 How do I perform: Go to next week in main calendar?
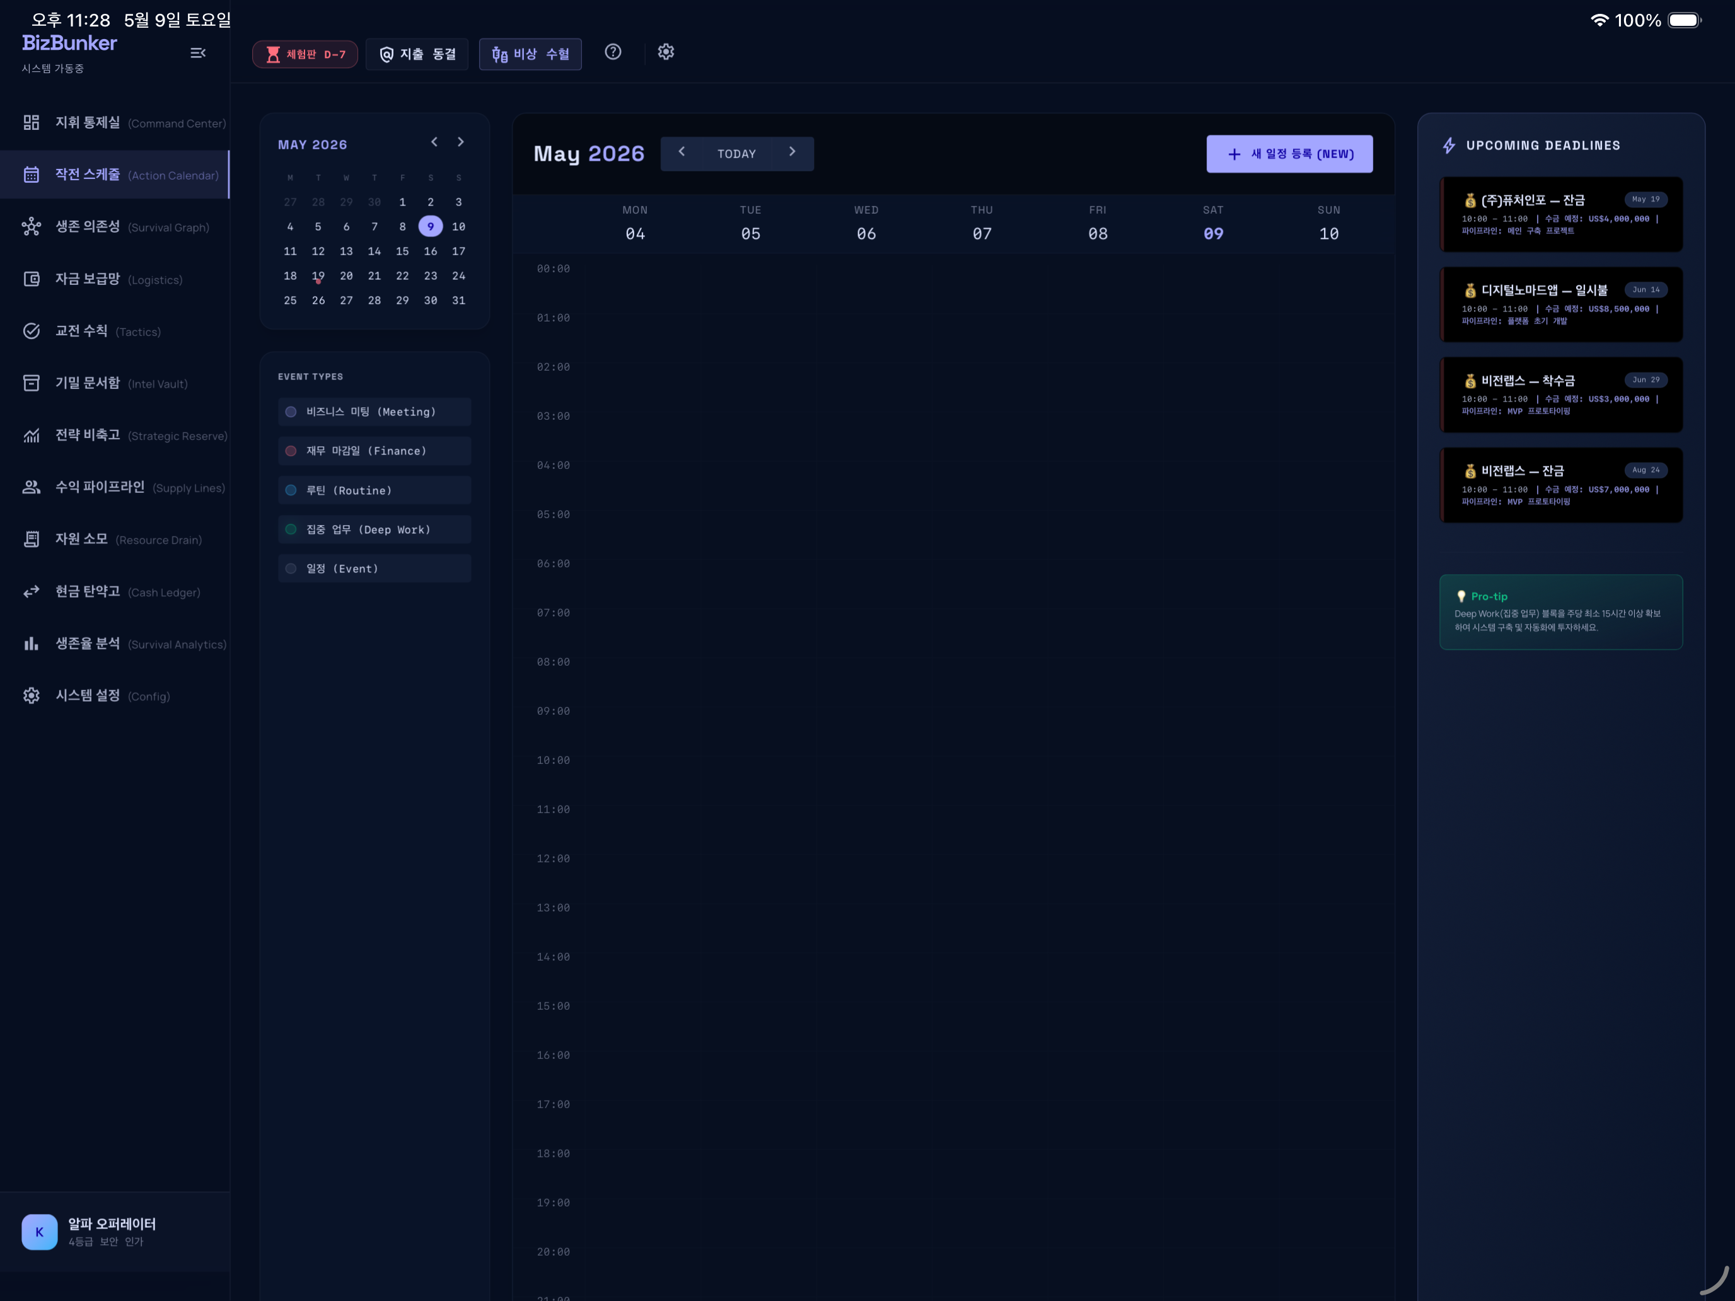(792, 152)
